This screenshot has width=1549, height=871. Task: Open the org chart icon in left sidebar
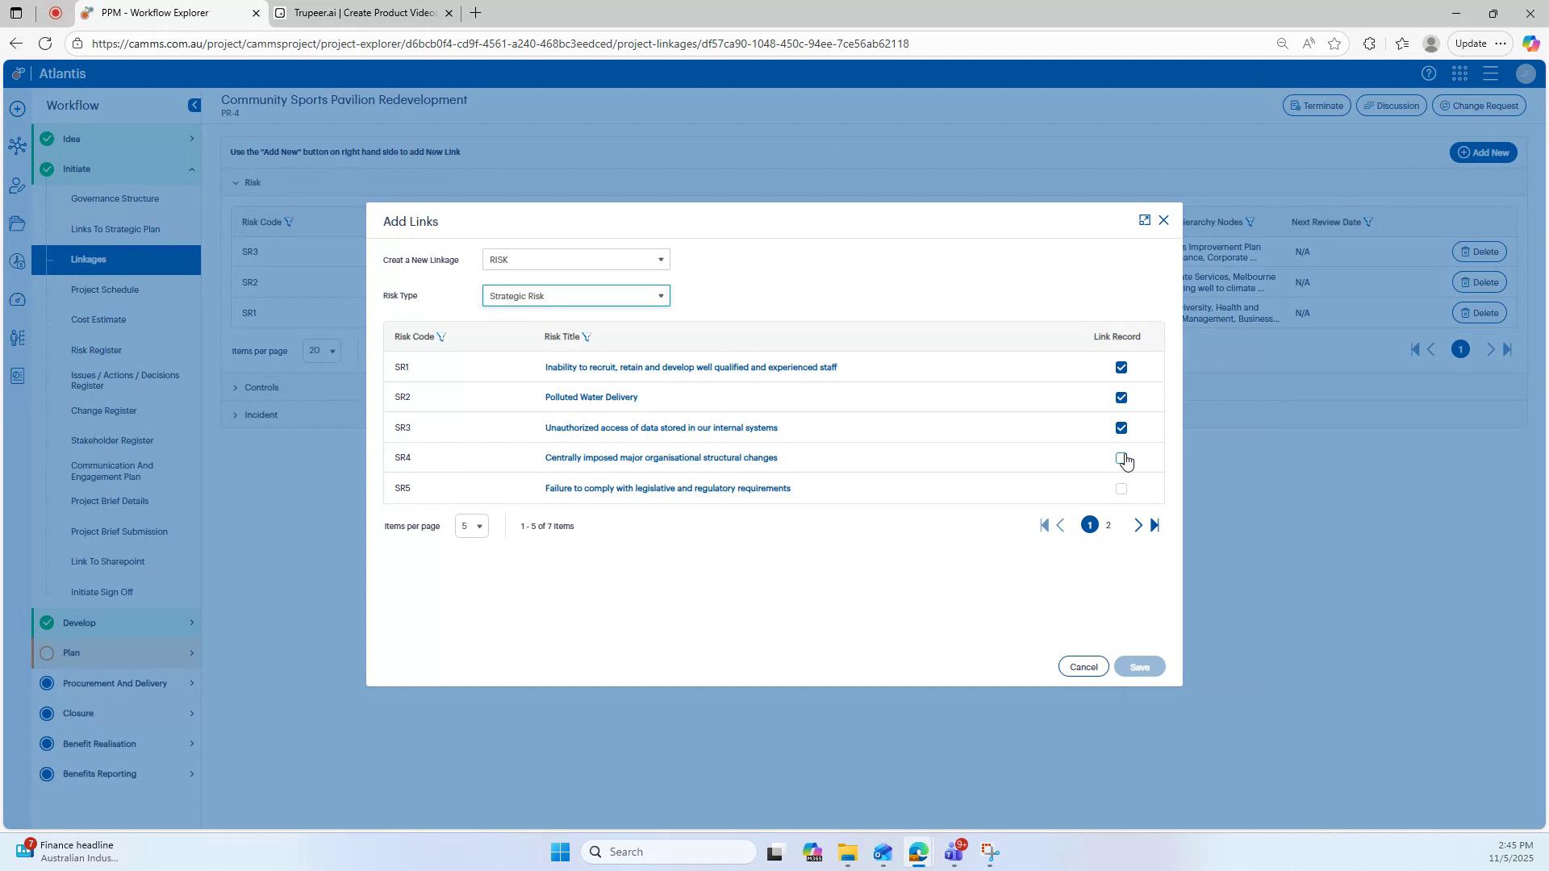18,338
